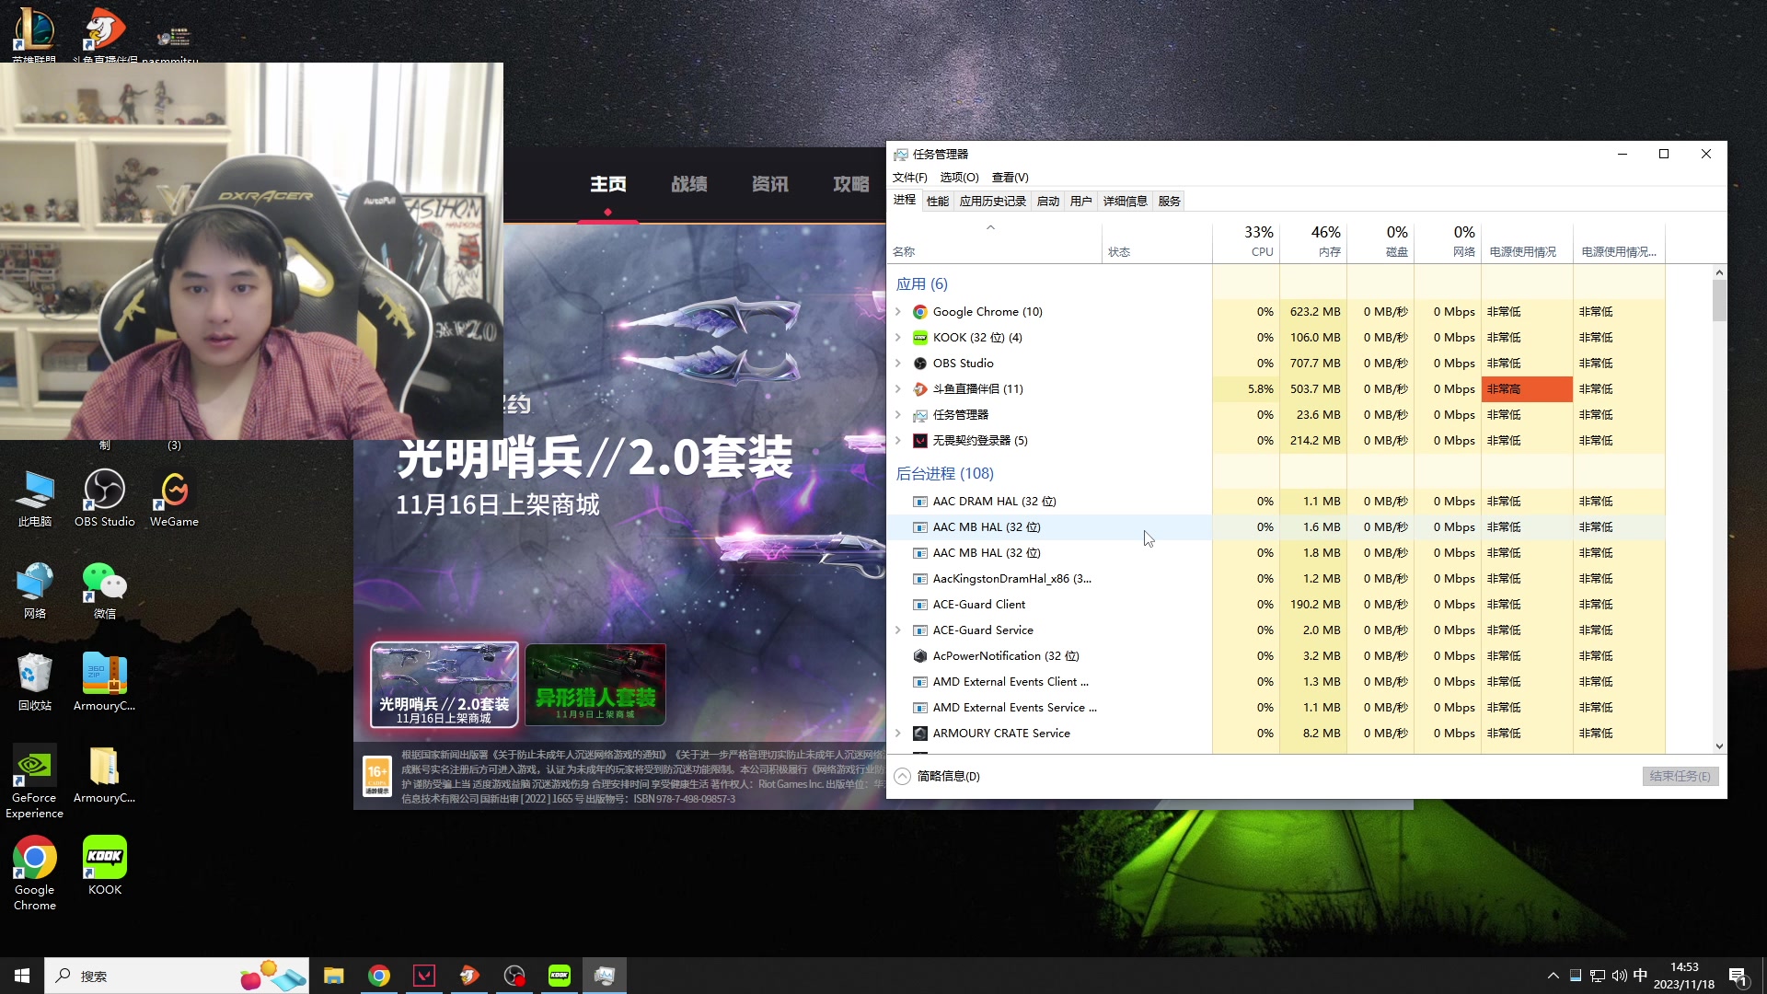Click the Task Manager vertical scrollbar thumb
The height and width of the screenshot is (994, 1767).
click(x=1719, y=301)
